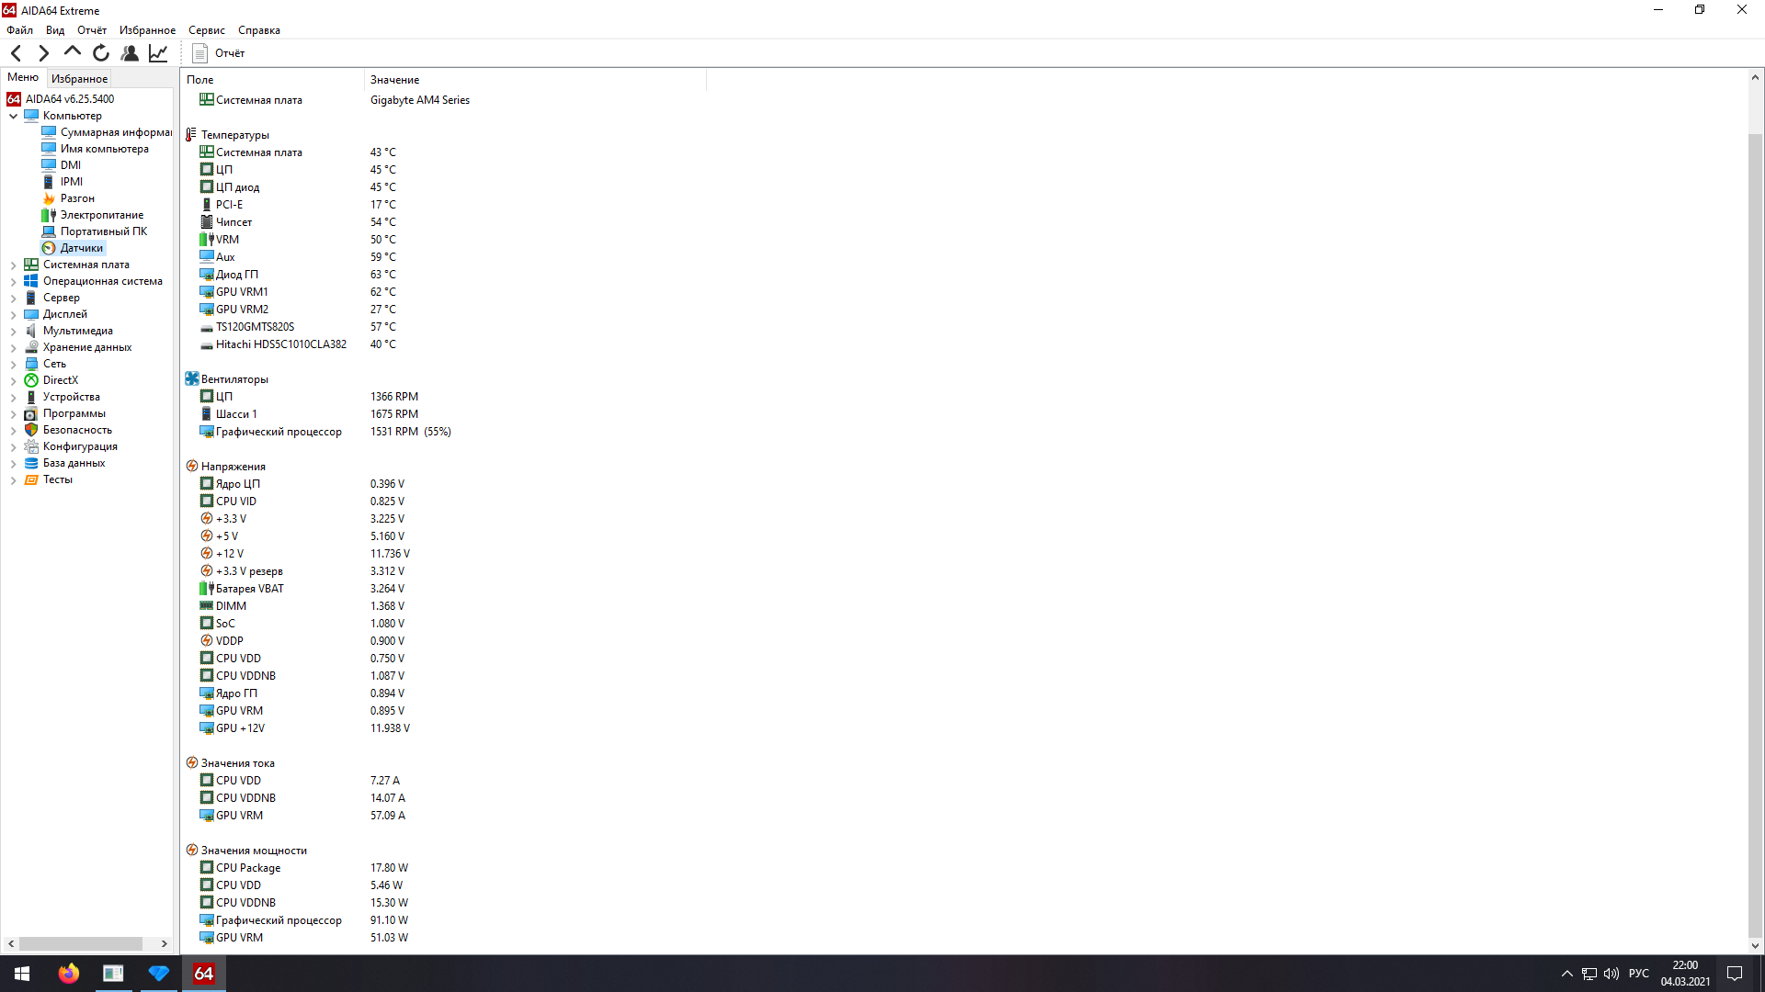The width and height of the screenshot is (1765, 992).
Task: Open the graph chart toolbar icon
Action: coord(158,53)
